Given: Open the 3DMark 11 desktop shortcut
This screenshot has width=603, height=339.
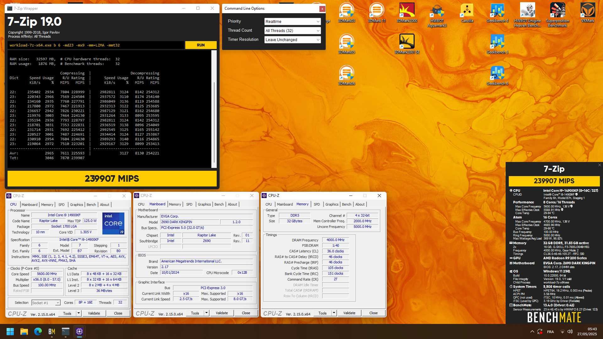Looking at the screenshot, I should pos(377,13).
